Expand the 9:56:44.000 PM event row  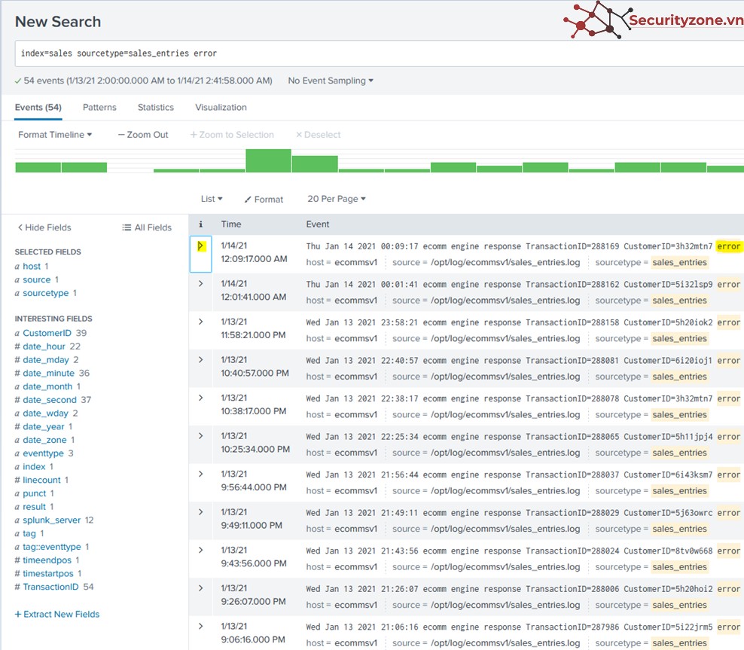point(201,474)
